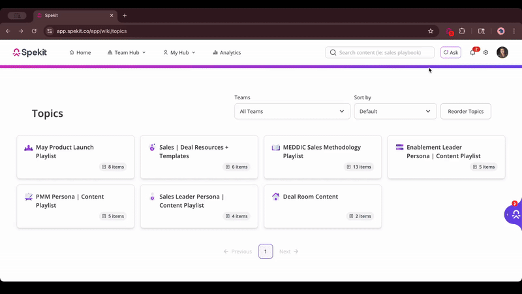This screenshot has height=294, width=522.
Task: Click the user profile avatar
Action: click(502, 52)
